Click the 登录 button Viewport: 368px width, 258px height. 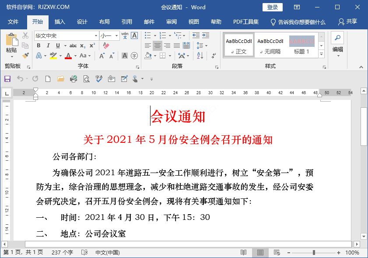(272, 7)
